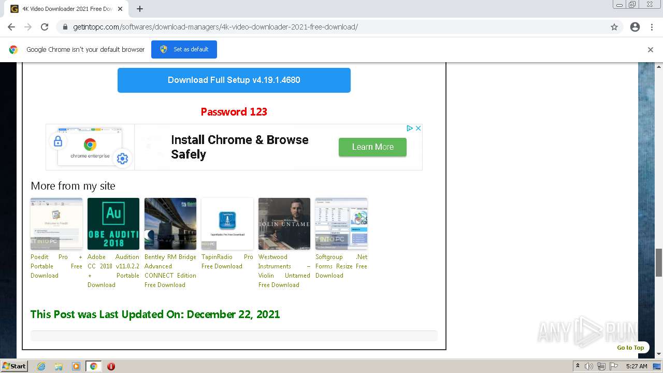The width and height of the screenshot is (663, 373).
Task: Click the Show desktop monitor icon in the tray
Action: coord(657,366)
